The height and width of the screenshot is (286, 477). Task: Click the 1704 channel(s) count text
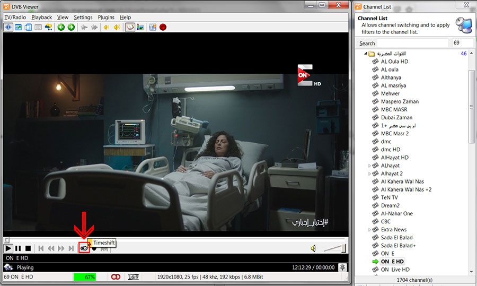pos(414,280)
